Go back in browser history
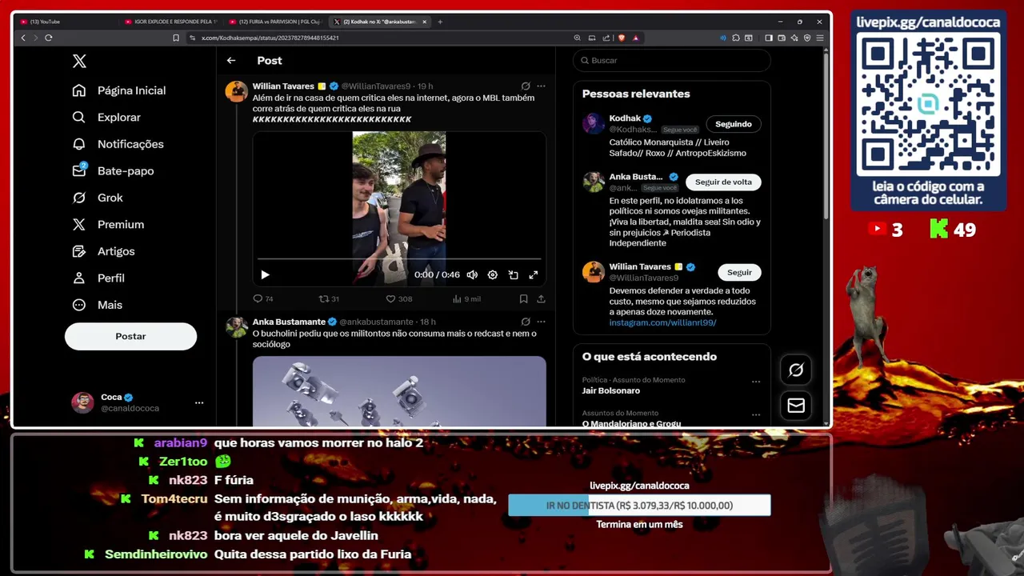Image resolution: width=1024 pixels, height=576 pixels. pyautogui.click(x=23, y=38)
